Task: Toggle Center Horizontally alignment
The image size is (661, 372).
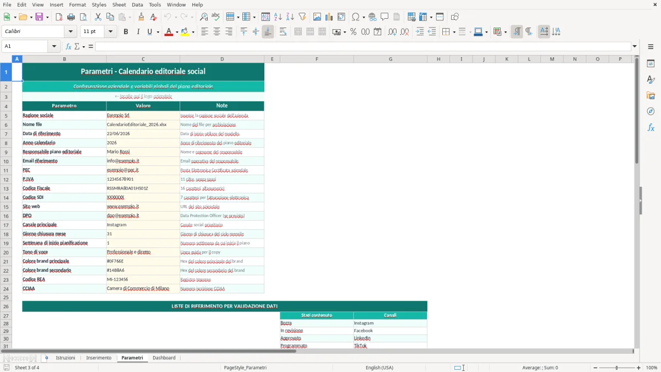Action: coord(216,32)
